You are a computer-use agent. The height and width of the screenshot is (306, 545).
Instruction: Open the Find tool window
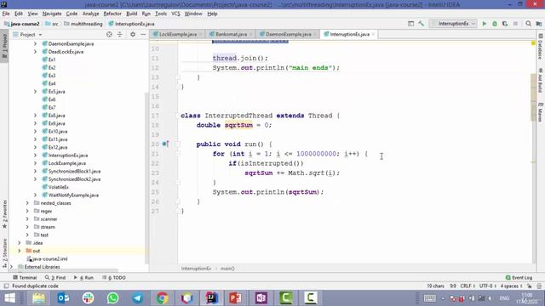coord(55,278)
